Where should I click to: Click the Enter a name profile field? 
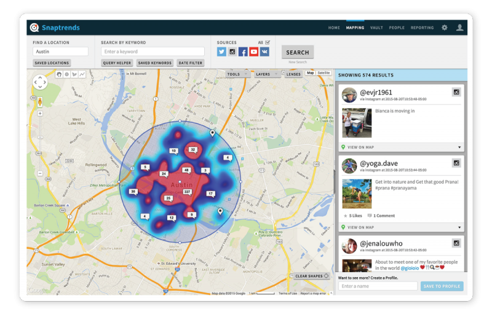tap(378, 286)
